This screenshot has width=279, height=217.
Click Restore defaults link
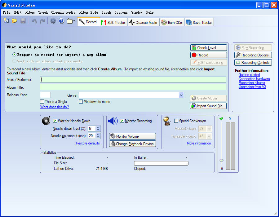[x=88, y=143]
